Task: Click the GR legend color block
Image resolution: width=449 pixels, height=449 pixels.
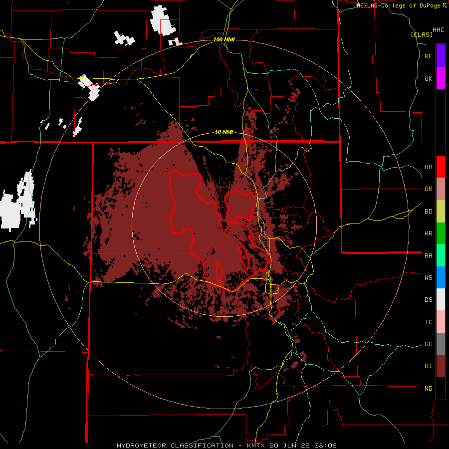Action: pyautogui.click(x=441, y=189)
